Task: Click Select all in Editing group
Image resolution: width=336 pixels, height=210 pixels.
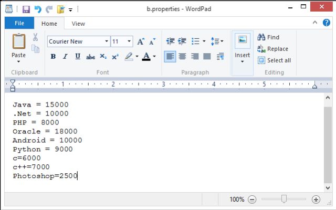Action: [274, 60]
